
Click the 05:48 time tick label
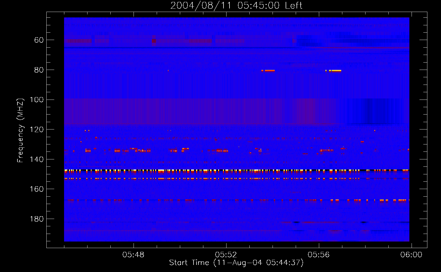133,255
